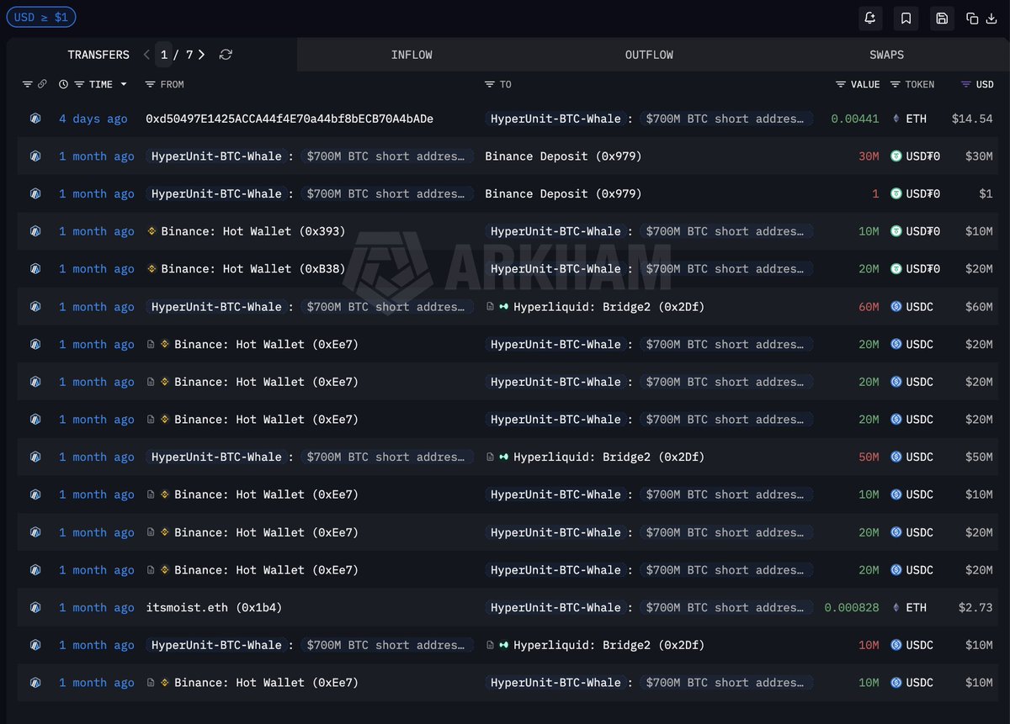Switch to the SWAPS tab
The width and height of the screenshot is (1010, 724).
click(886, 55)
